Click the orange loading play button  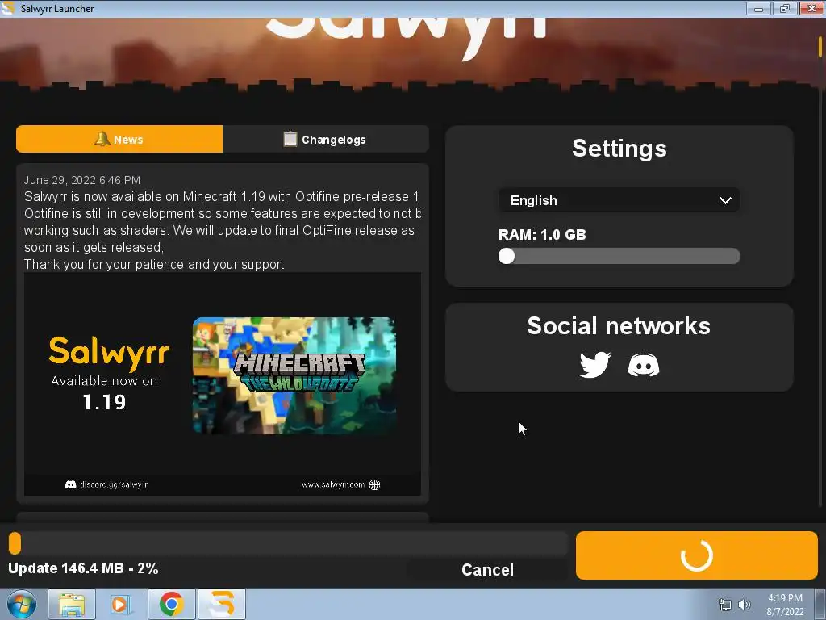pos(696,555)
